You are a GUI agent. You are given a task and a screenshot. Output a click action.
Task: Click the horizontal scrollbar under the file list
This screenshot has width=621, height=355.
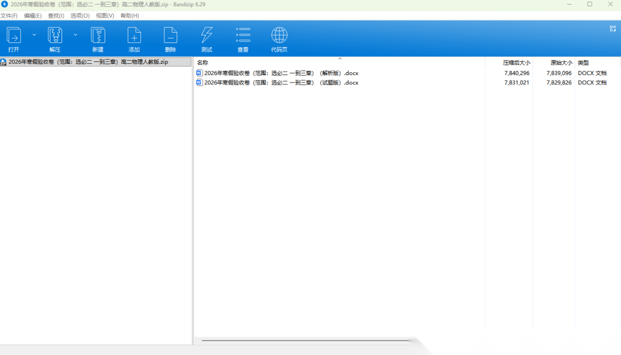point(305,340)
